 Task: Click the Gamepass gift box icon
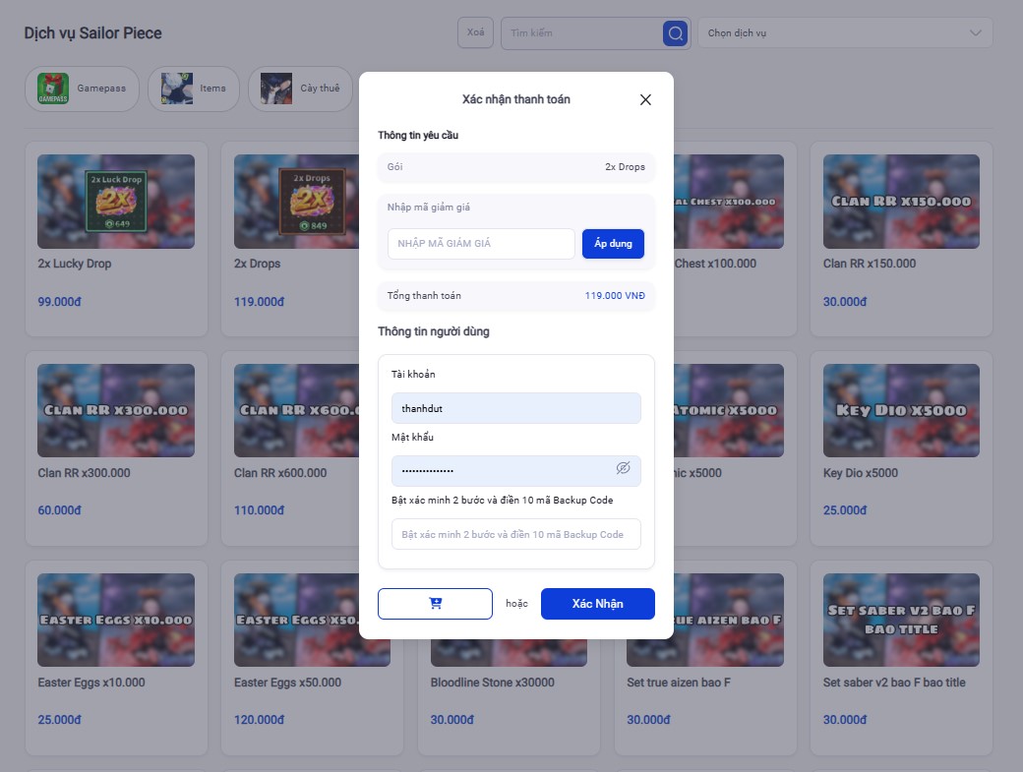point(53,89)
